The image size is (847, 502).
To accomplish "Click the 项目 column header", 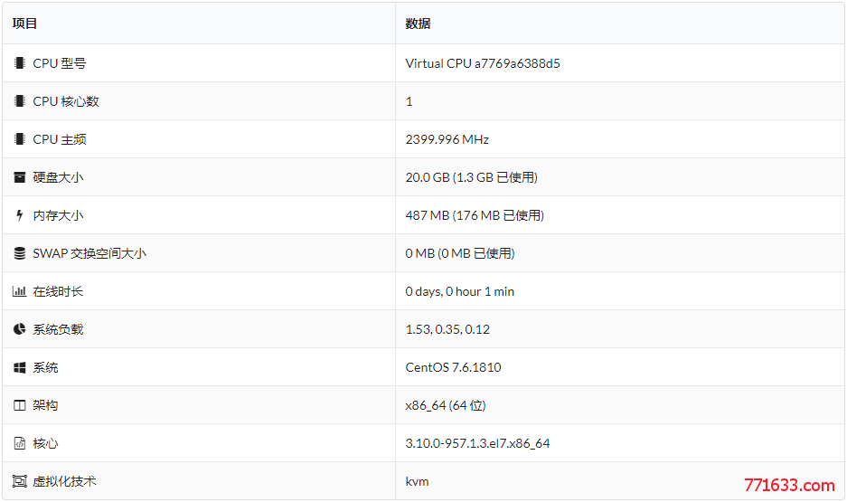I will point(24,24).
